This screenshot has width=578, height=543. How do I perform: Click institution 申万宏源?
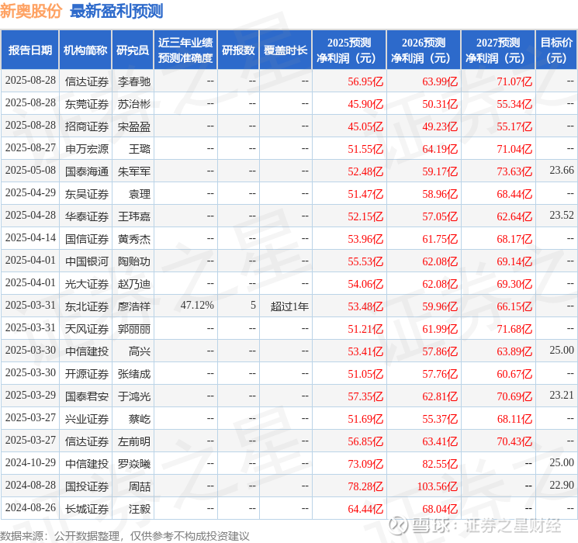tap(87, 149)
